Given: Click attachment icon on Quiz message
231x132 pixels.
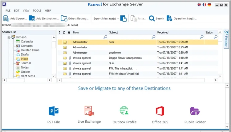Looking at the screenshot, I should (x=70, y=63).
